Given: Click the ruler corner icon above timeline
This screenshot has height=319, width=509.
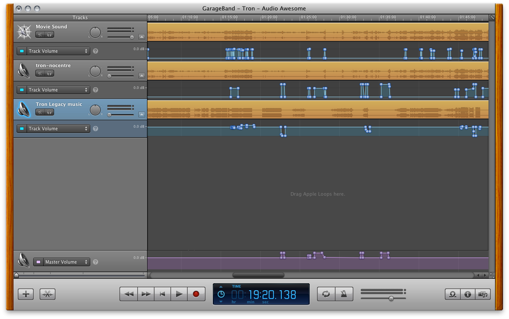Looking at the screenshot, I should [492, 17].
